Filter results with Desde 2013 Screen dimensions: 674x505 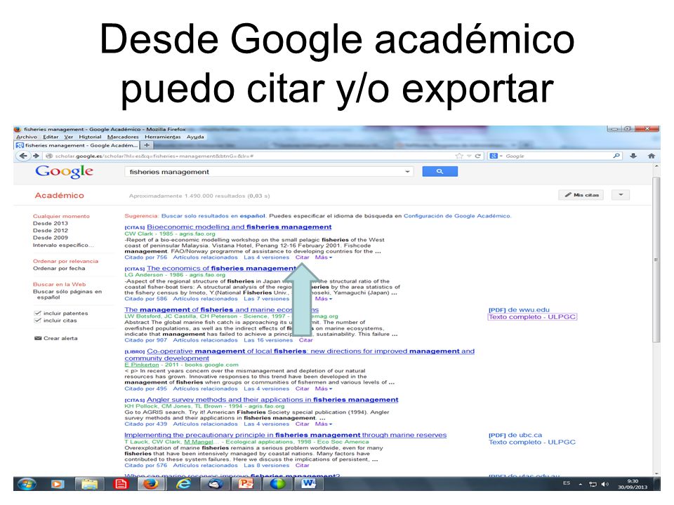(51, 223)
